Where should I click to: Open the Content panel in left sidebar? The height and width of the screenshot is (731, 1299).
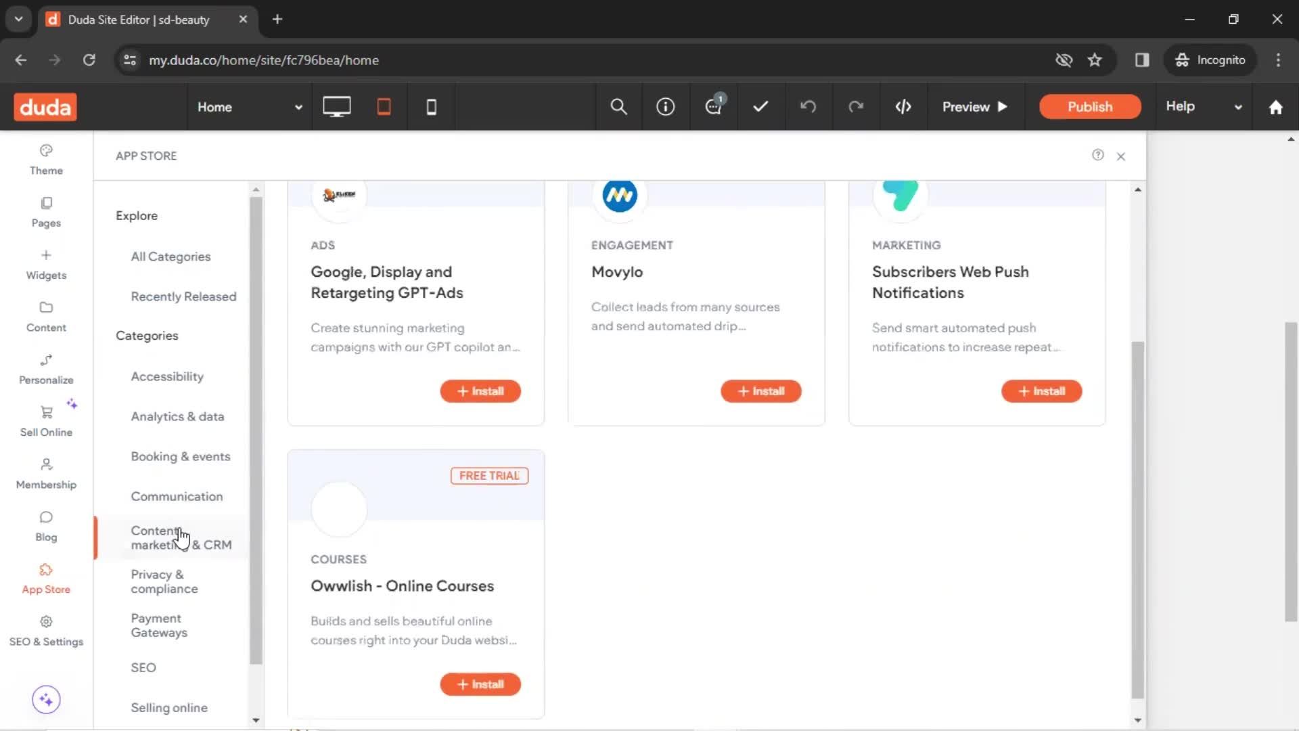click(x=46, y=317)
